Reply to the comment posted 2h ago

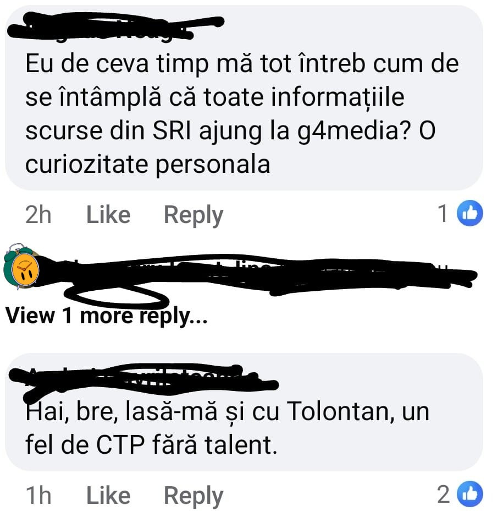click(194, 215)
